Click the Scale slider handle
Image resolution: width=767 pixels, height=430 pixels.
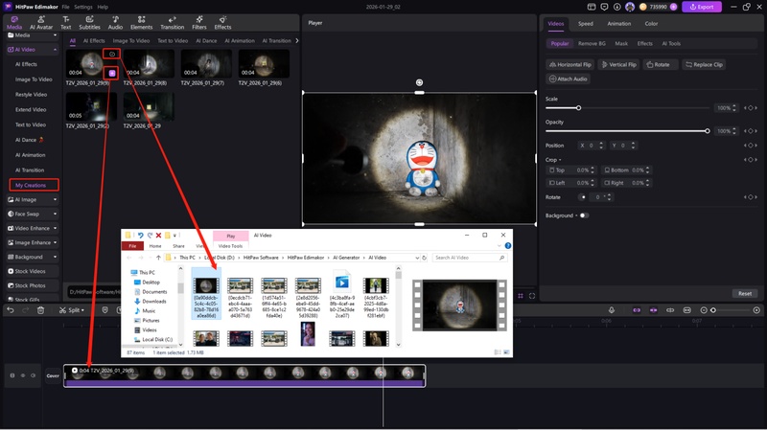click(578, 108)
